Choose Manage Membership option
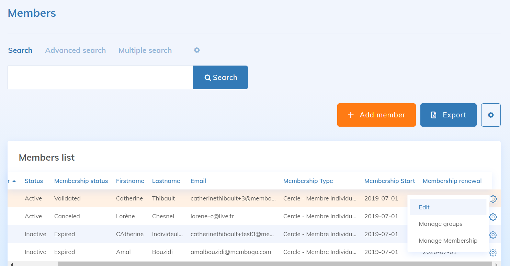 448,241
